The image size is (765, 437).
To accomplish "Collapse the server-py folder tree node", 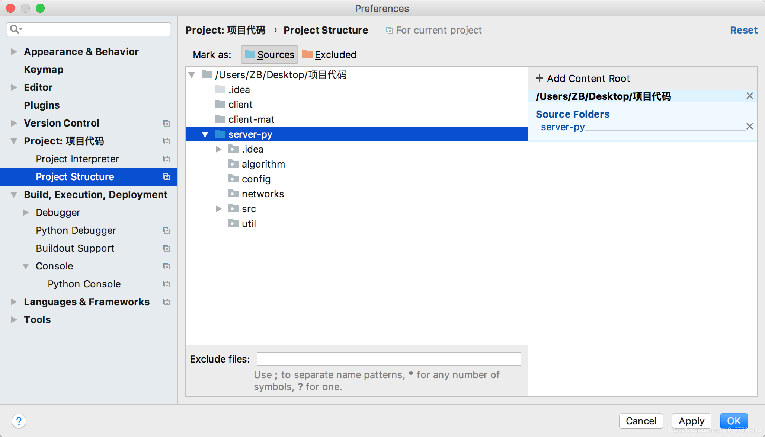I will [205, 134].
